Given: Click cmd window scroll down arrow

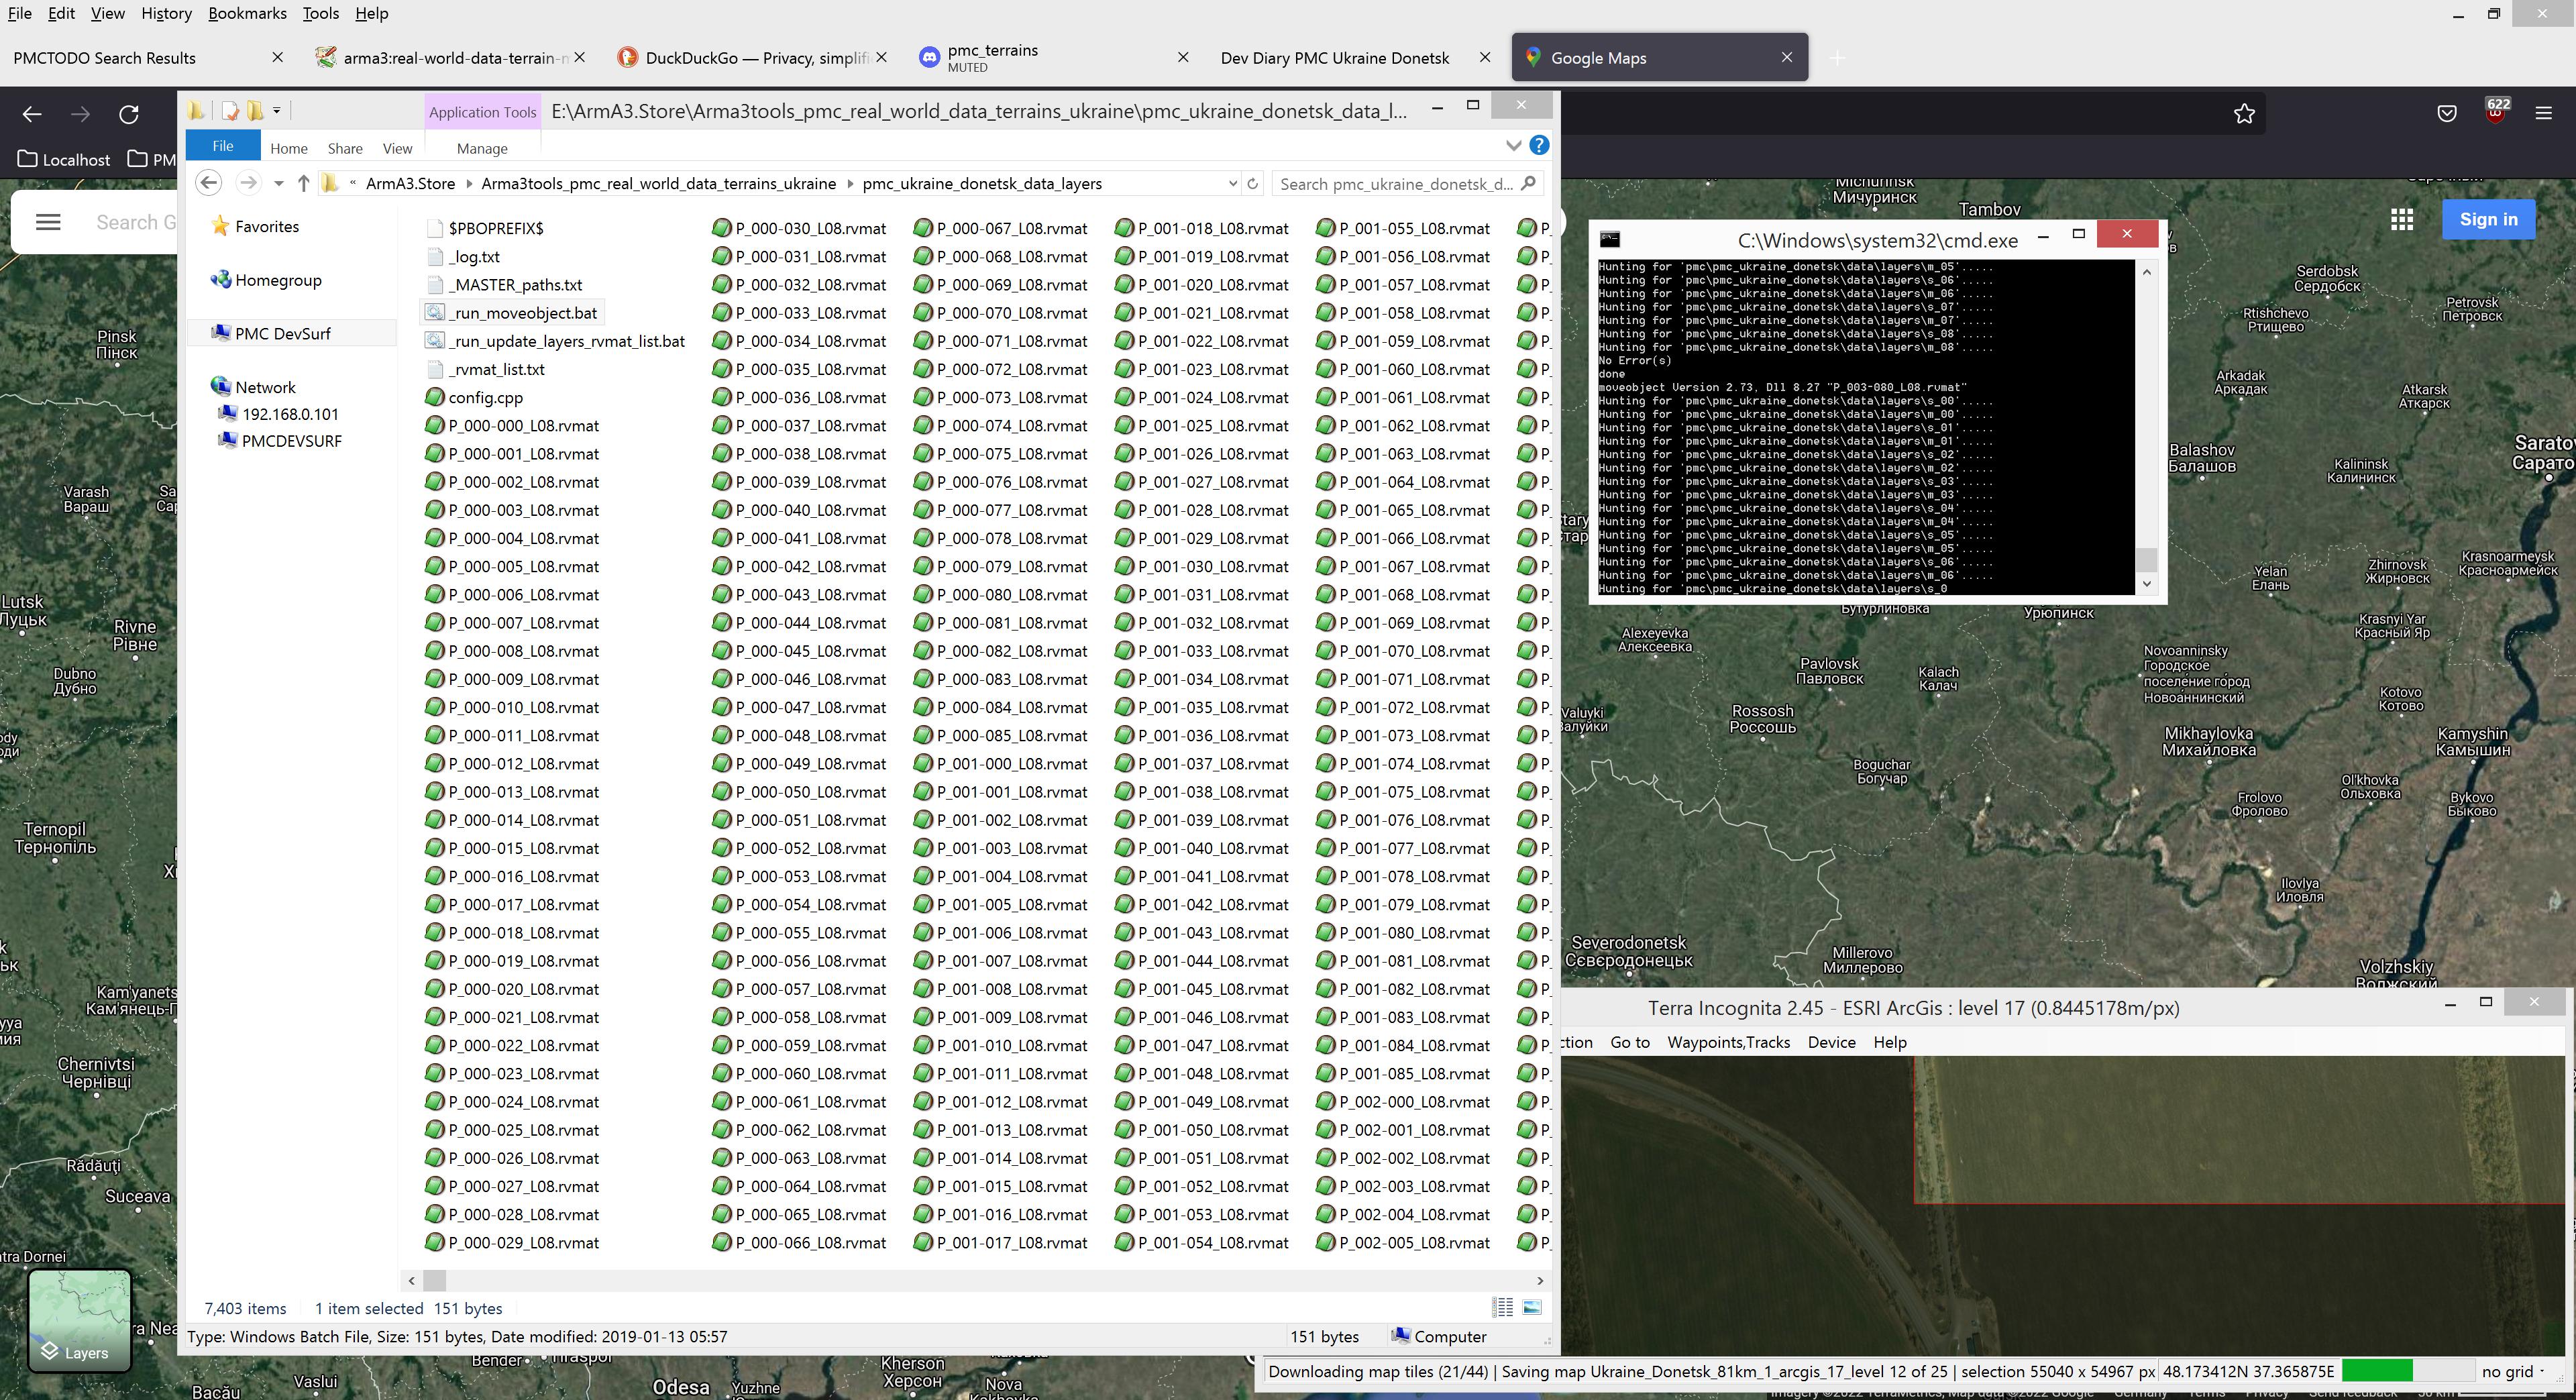Looking at the screenshot, I should 2146,583.
